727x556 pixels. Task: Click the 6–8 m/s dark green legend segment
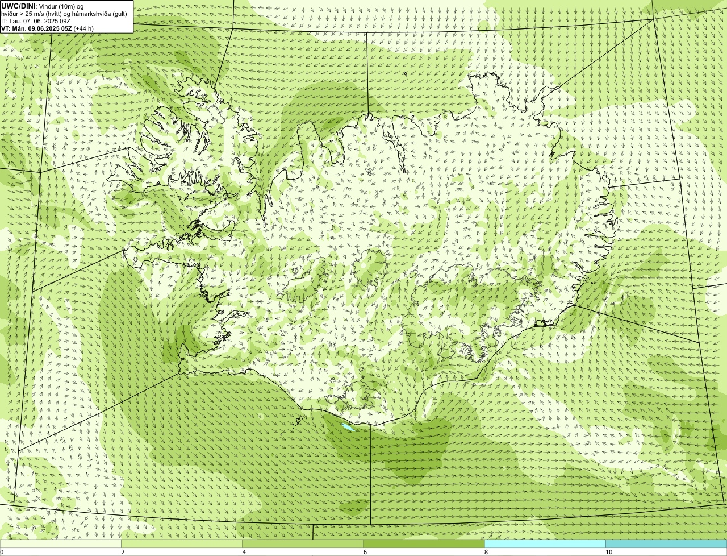pos(424,543)
